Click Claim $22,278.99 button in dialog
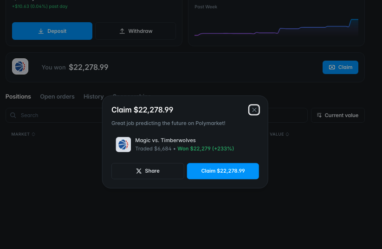 point(223,171)
